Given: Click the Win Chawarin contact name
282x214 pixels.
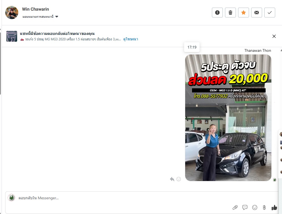Looking at the screenshot, I should click(x=35, y=9).
